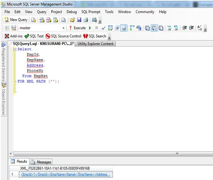
Task: Click Specify Values for Template Parameters icon
Action: tap(200, 28)
